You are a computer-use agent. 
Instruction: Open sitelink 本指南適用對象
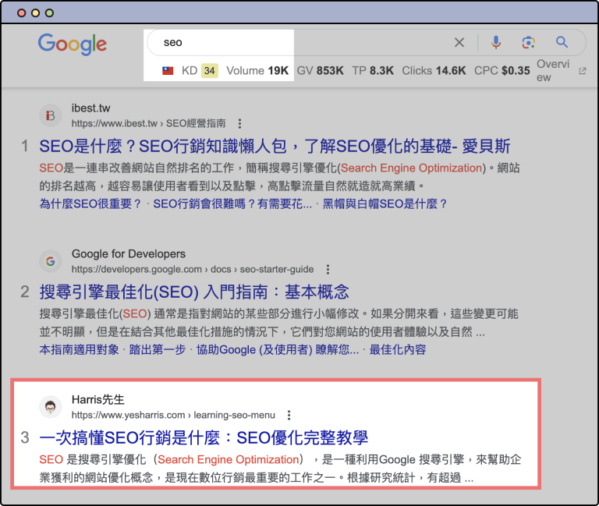click(79, 349)
